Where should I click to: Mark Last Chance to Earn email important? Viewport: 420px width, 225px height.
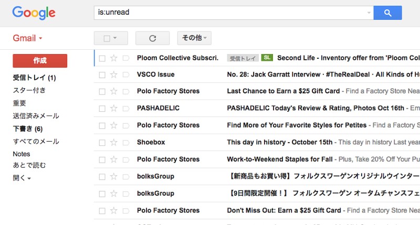coord(126,91)
